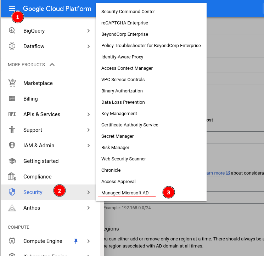Image resolution: width=264 pixels, height=256 pixels.
Task: Click the Security shield icon
Action: [x=12, y=192]
